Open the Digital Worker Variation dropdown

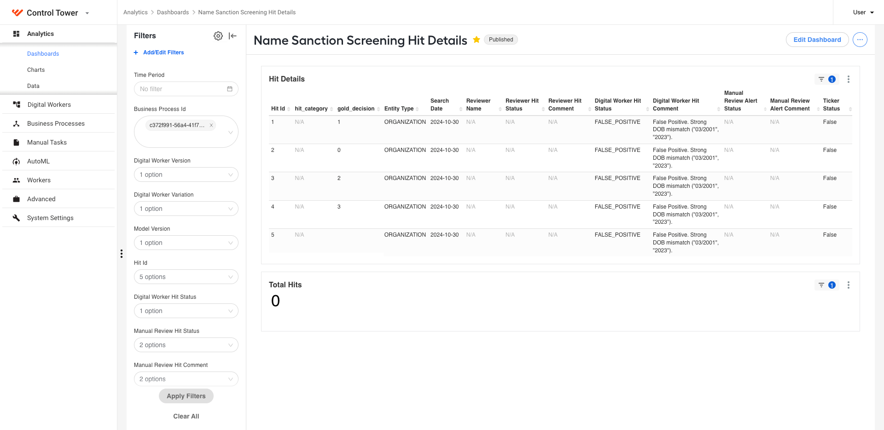coord(186,209)
